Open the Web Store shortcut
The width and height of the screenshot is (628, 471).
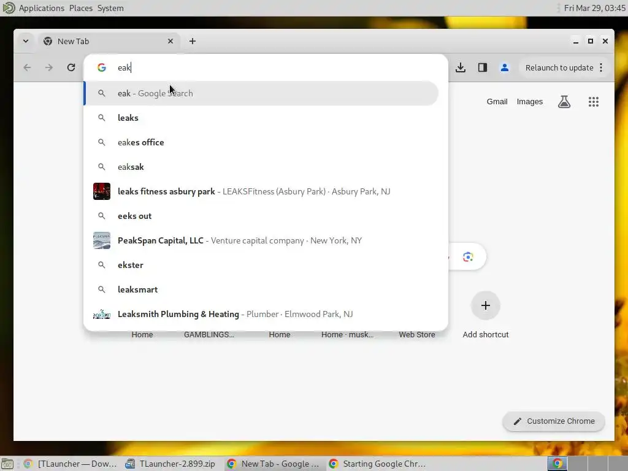coord(417,334)
